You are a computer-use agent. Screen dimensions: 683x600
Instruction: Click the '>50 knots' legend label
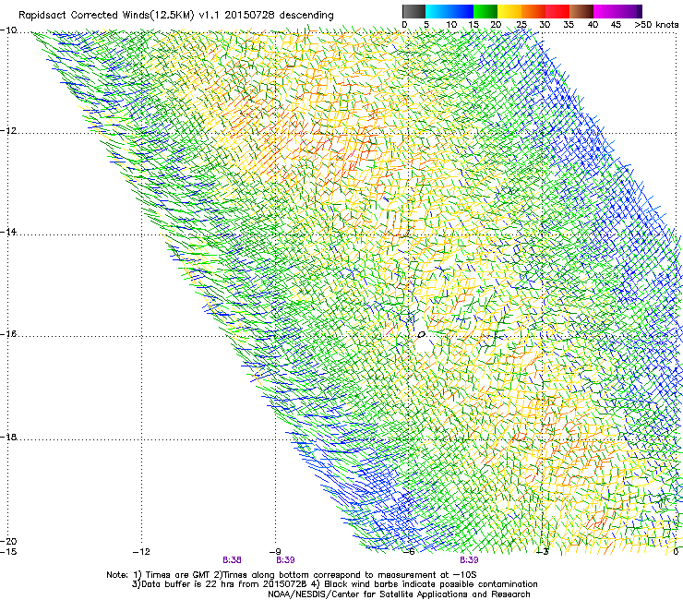point(656,25)
